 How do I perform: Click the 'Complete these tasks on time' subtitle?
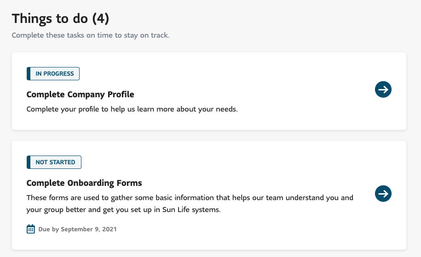tap(91, 35)
